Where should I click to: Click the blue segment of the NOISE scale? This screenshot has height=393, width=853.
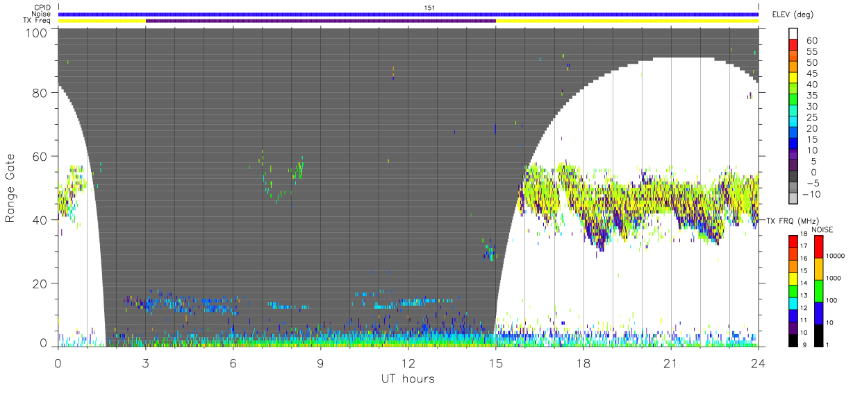819,313
